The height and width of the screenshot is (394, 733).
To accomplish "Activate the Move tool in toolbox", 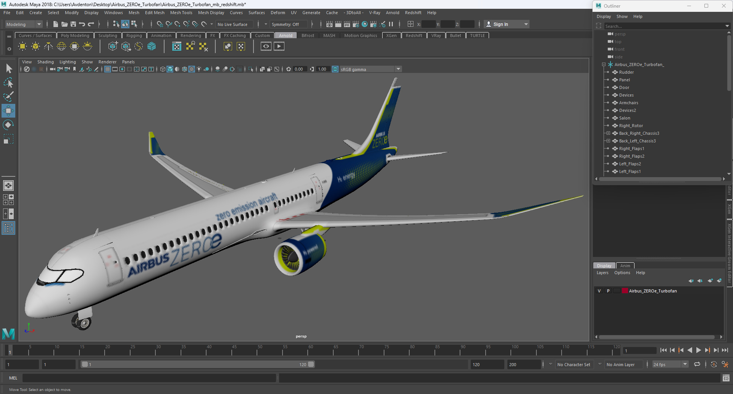I will tap(8, 111).
